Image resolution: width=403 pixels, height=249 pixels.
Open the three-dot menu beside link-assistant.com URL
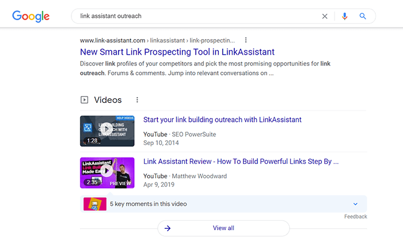click(x=246, y=40)
